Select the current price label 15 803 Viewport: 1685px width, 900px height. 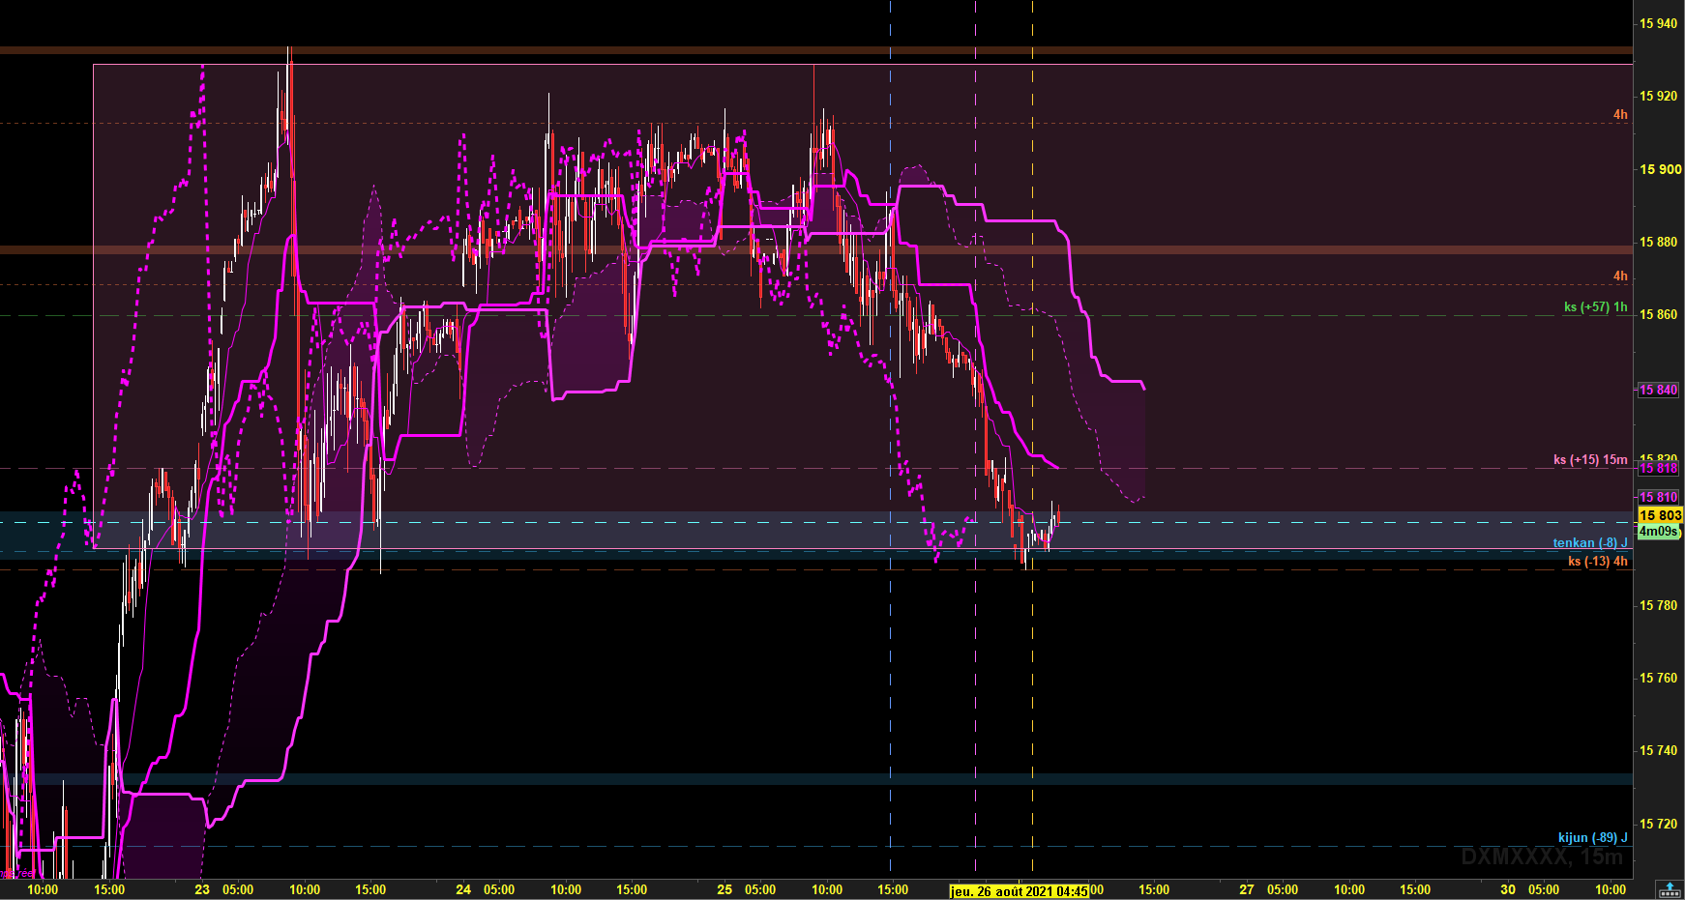pyautogui.click(x=1660, y=515)
